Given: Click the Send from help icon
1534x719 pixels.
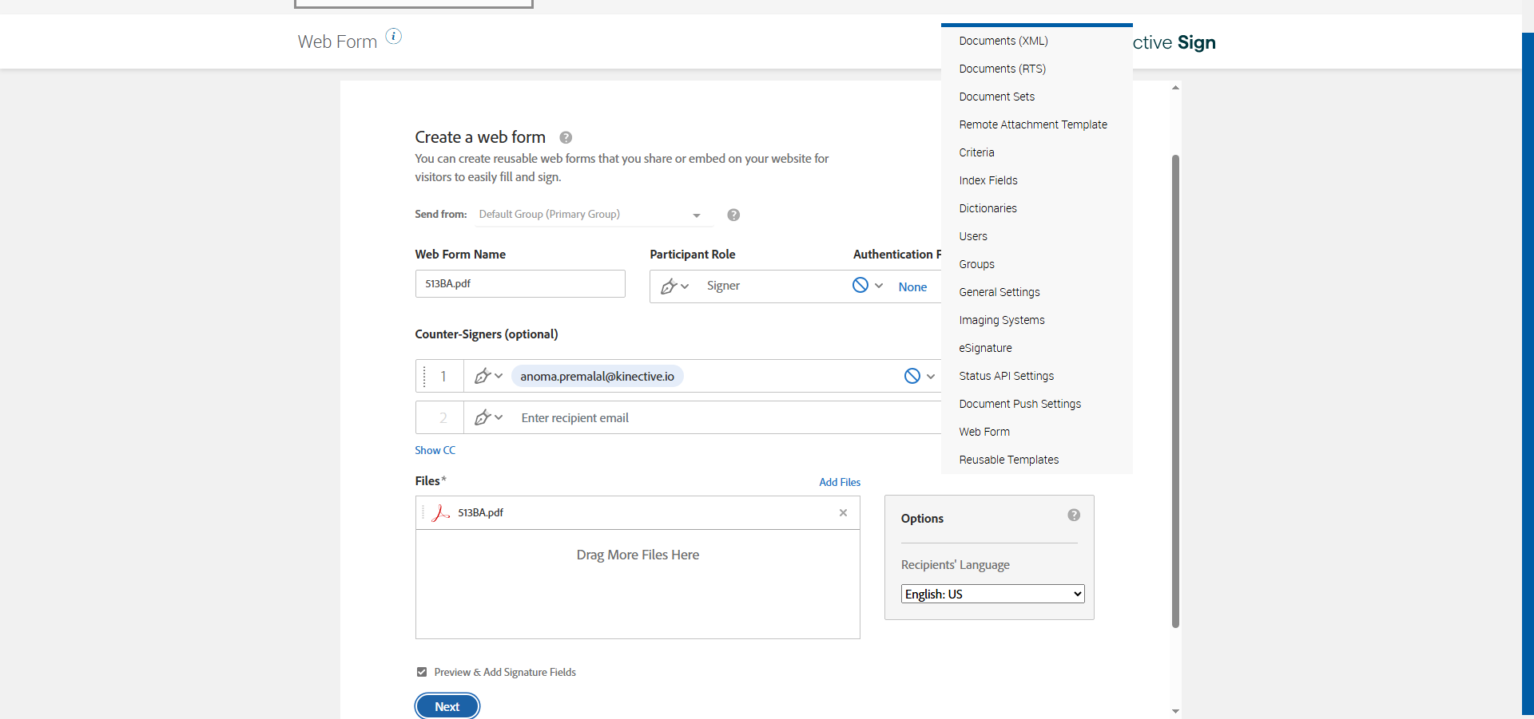Looking at the screenshot, I should point(733,215).
